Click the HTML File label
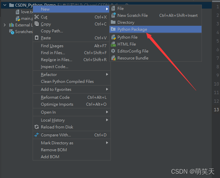 tap(127, 44)
